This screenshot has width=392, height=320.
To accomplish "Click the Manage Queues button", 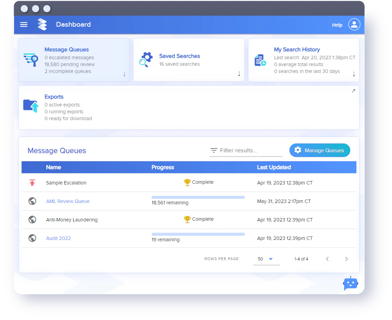I will pos(320,150).
